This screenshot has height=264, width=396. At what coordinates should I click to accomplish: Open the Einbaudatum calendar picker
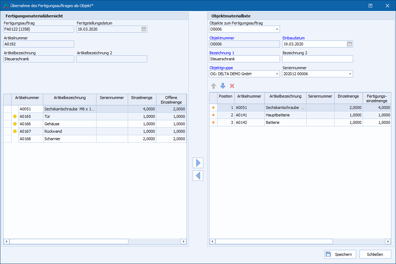(x=349, y=44)
